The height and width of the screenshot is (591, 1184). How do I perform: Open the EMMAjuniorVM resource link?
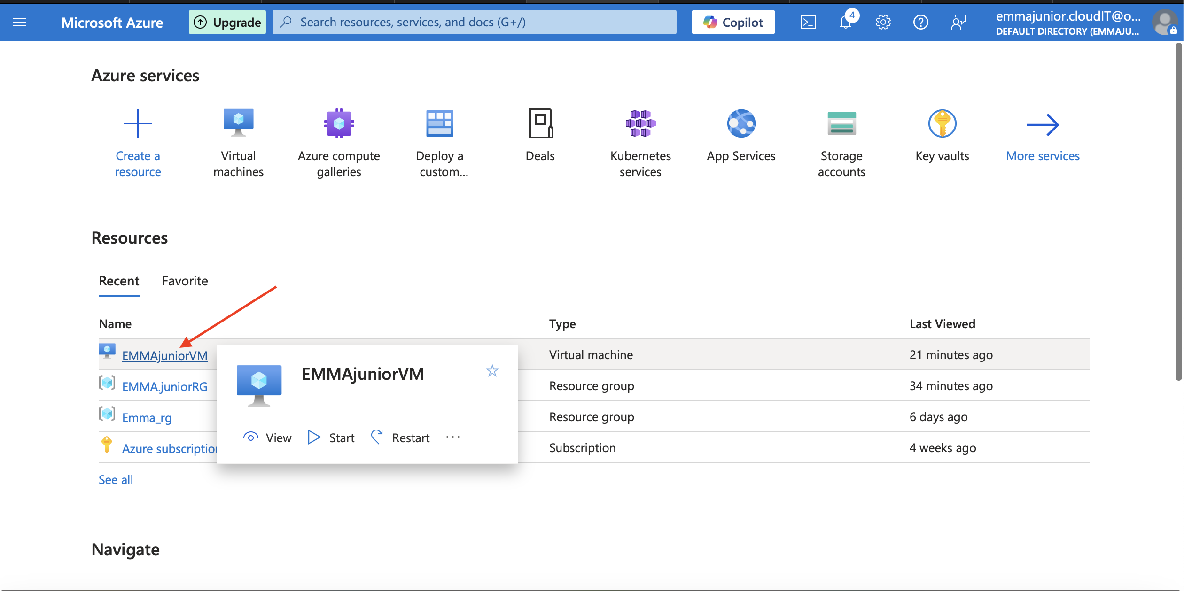(164, 355)
